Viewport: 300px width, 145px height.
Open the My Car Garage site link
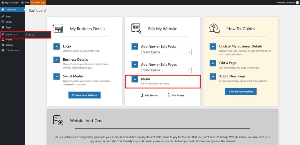[12, 3]
